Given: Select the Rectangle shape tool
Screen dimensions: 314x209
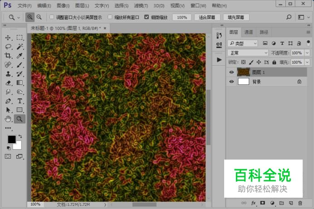Looking at the screenshot, I should coord(20,110).
